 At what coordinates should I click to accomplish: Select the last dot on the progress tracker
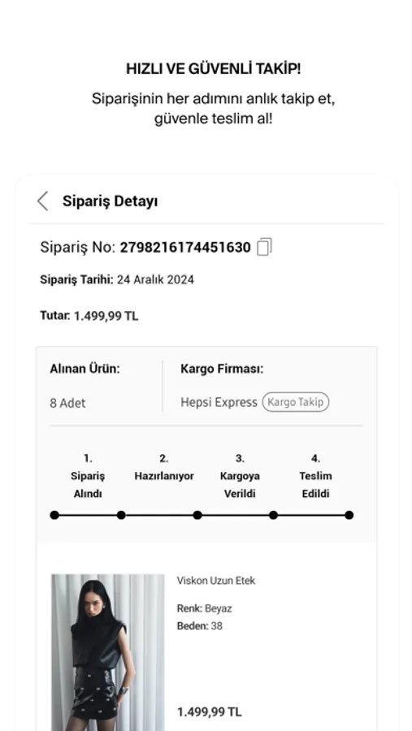pyautogui.click(x=349, y=515)
